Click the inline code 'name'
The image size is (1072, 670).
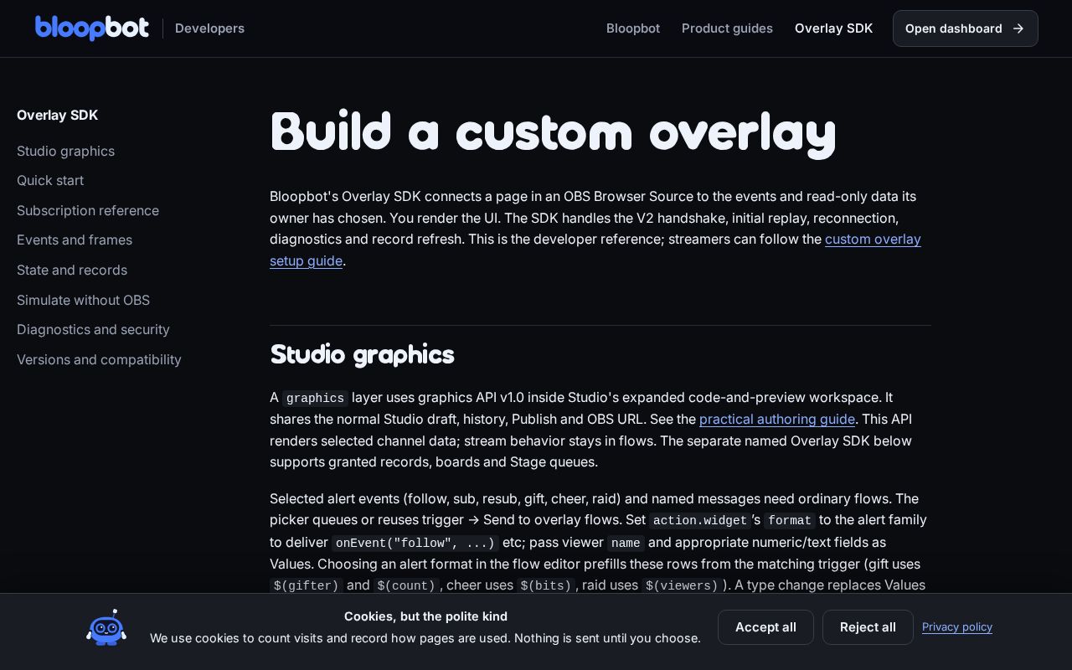[626, 543]
